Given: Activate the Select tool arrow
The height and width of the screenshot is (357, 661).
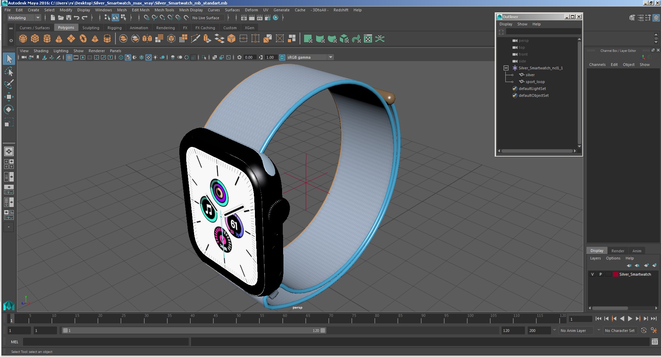Looking at the screenshot, I should pyautogui.click(x=9, y=59).
